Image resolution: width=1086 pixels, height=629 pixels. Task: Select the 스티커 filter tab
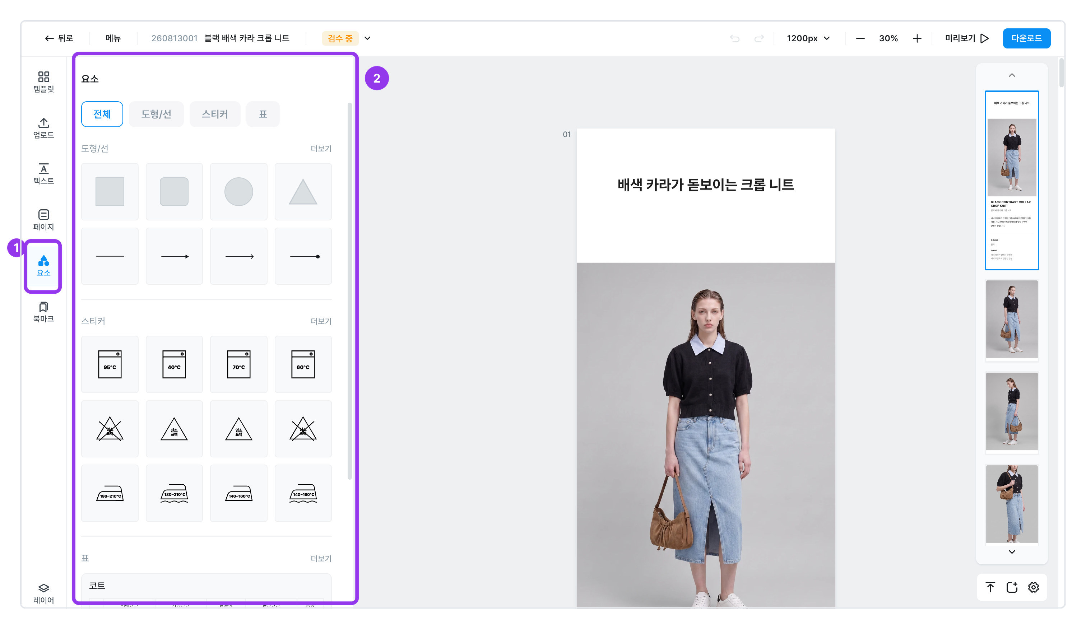215,114
